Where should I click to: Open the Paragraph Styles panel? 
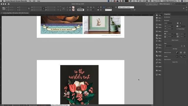pyautogui.click(x=159, y=48)
